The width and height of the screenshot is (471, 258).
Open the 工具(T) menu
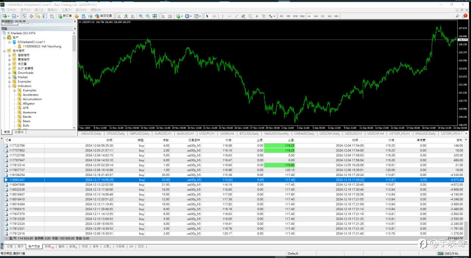point(66,10)
